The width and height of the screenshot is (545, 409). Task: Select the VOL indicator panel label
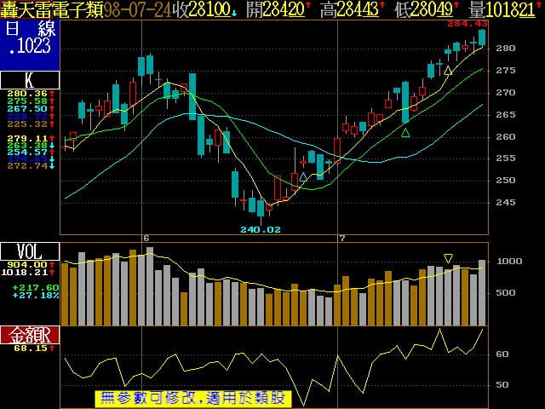tap(30, 251)
